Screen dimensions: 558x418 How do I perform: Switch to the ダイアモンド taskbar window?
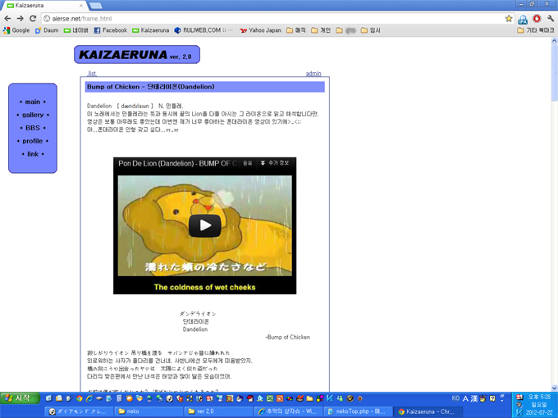(79, 411)
